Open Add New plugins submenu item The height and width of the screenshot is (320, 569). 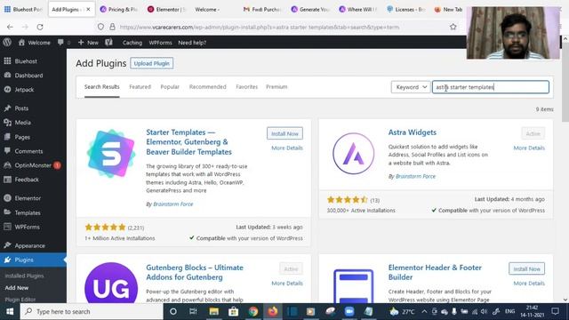17,288
